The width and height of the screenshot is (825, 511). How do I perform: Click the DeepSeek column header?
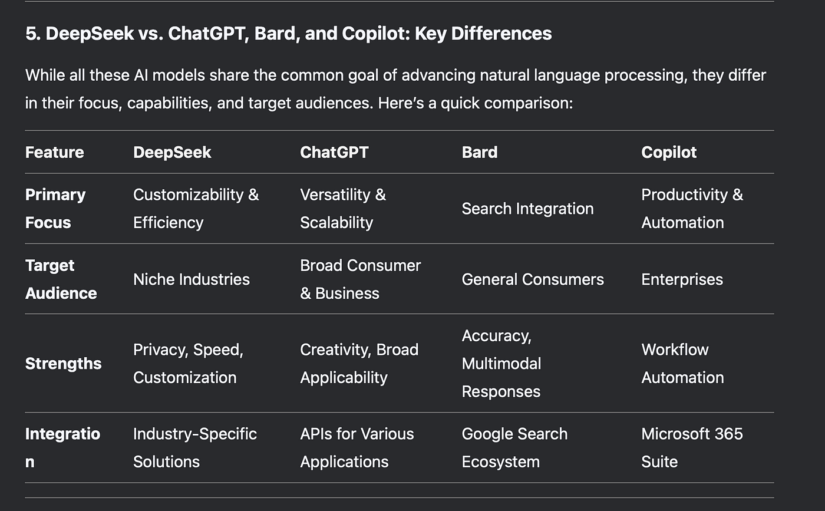pos(172,152)
